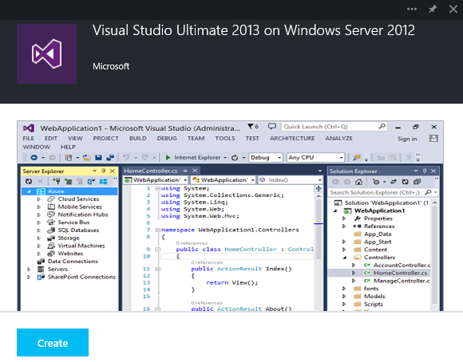This screenshot has height=362, width=463.
Task: Expand the Cloud Services node
Action: click(39, 199)
